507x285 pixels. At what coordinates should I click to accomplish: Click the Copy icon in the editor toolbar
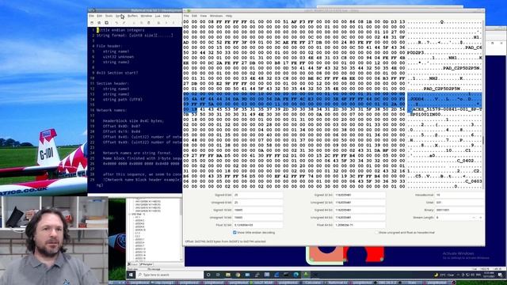pyautogui.click(x=141, y=23)
